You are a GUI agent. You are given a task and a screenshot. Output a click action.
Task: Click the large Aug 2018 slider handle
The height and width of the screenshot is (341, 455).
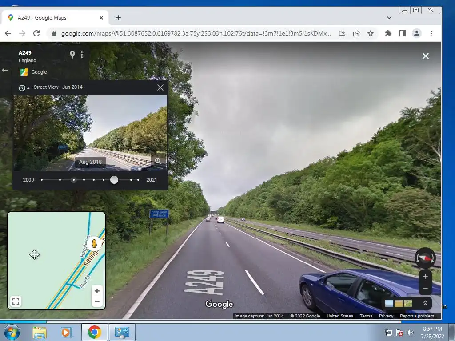[114, 180]
